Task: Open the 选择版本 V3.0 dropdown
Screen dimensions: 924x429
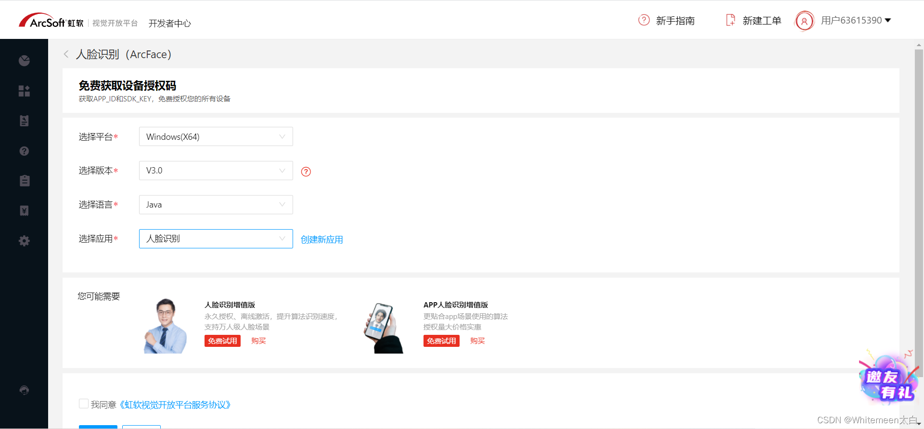Action: click(x=216, y=171)
